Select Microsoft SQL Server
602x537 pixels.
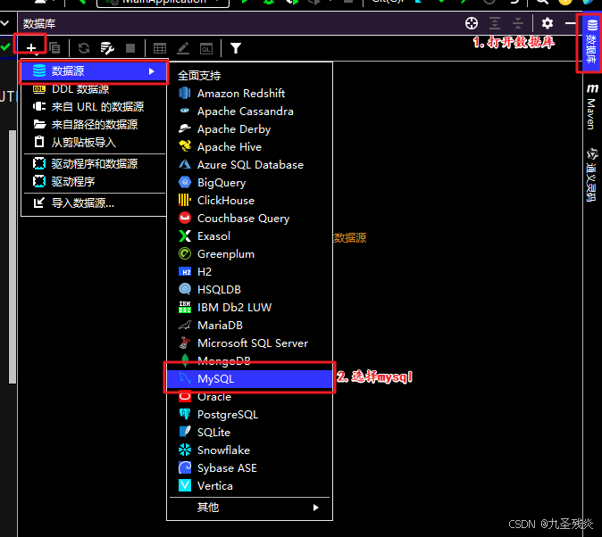tap(249, 343)
